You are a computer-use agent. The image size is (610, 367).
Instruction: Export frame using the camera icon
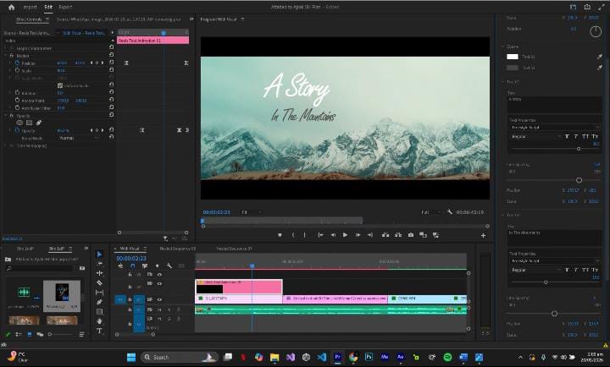(410, 234)
